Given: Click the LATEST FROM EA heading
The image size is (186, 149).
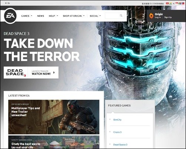Looking at the screenshot, I should coord(19,96).
